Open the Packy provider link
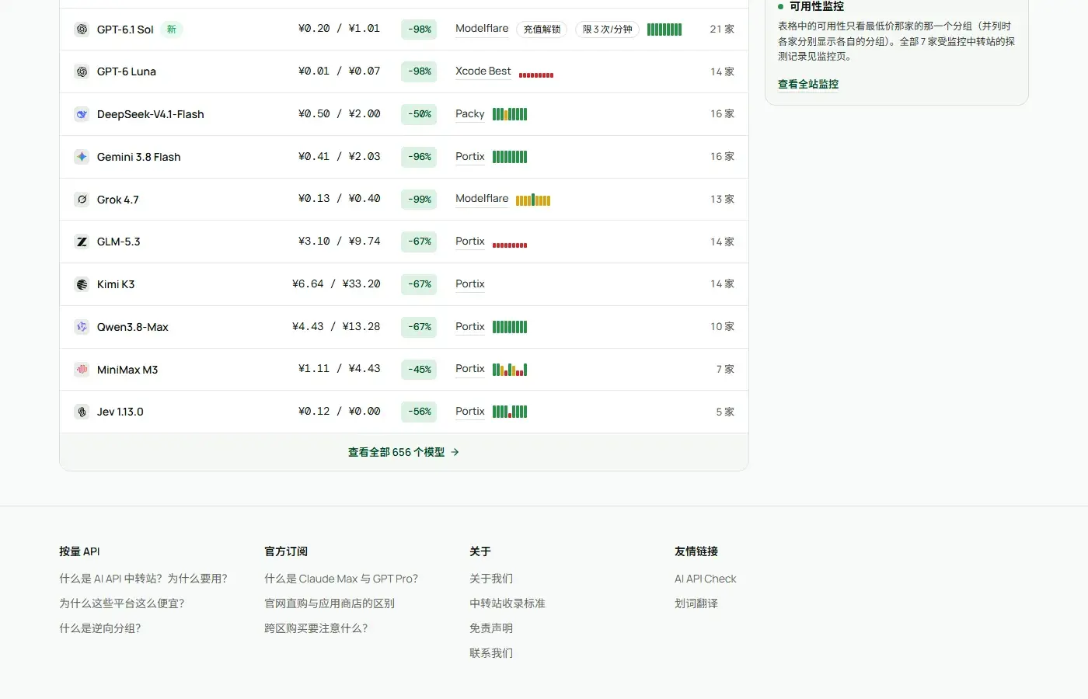 point(470,114)
